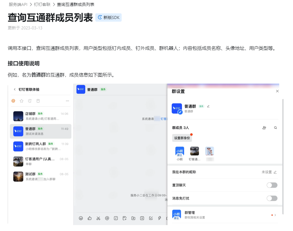
Task: Click the clock history icon in sidebar
Action: pyautogui.click(x=30, y=101)
